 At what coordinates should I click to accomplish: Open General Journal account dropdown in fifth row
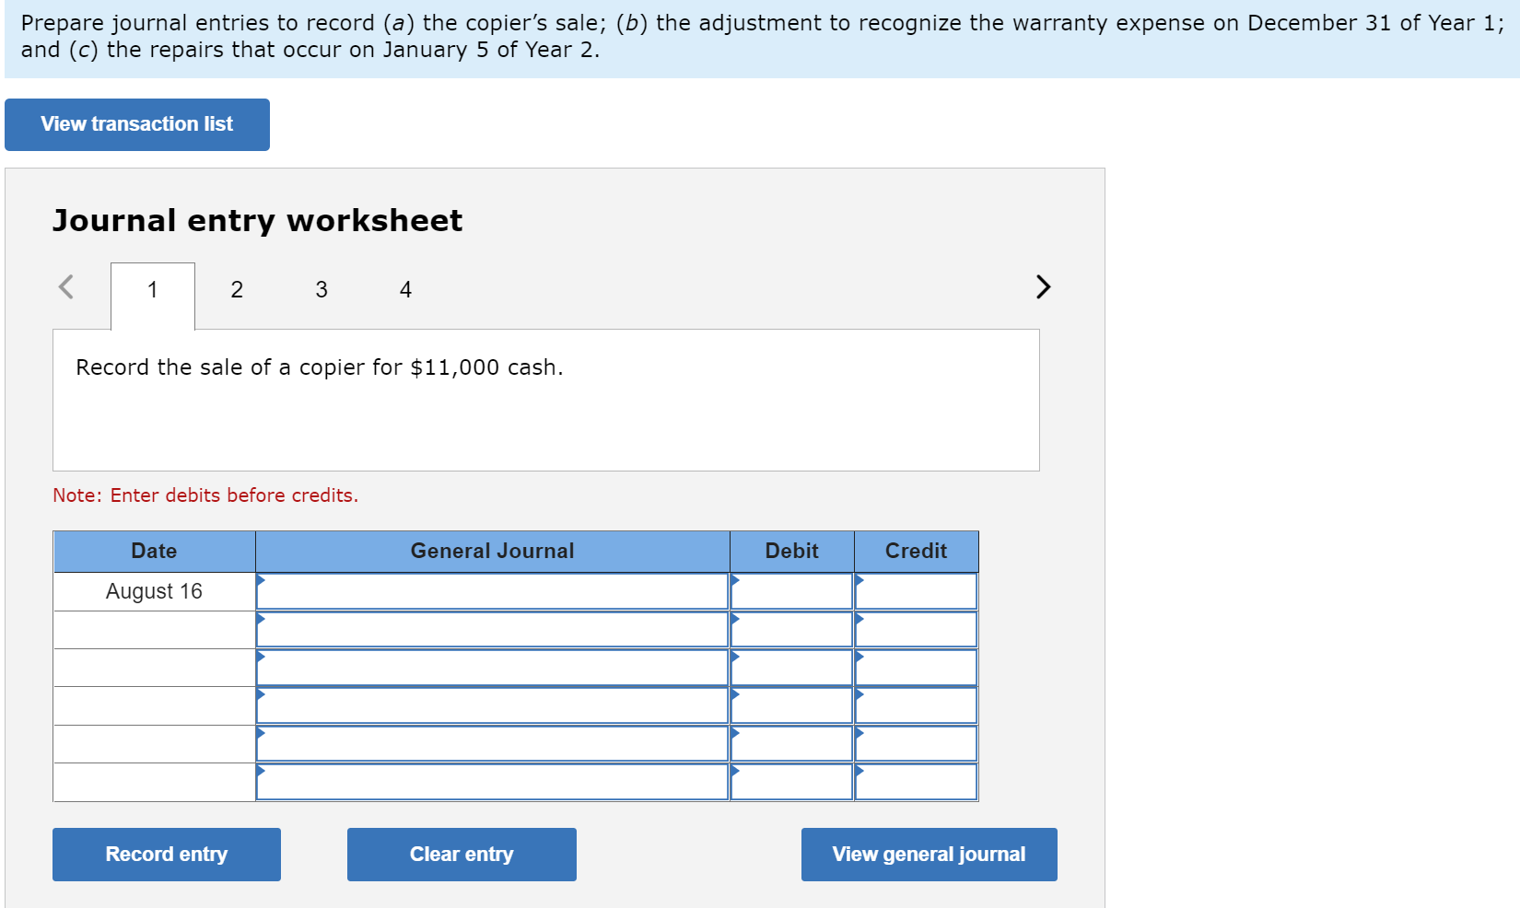tap(493, 744)
